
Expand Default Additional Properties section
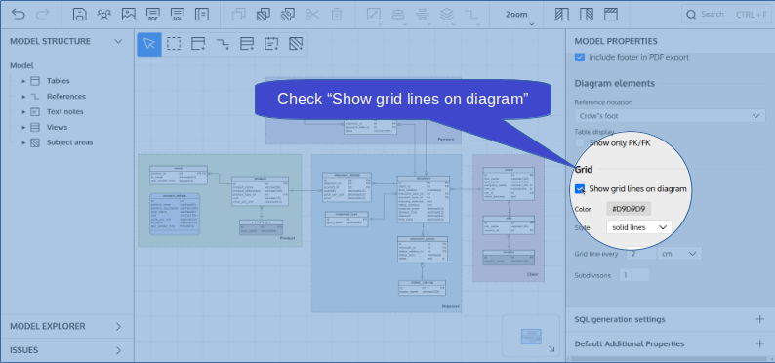(x=760, y=343)
